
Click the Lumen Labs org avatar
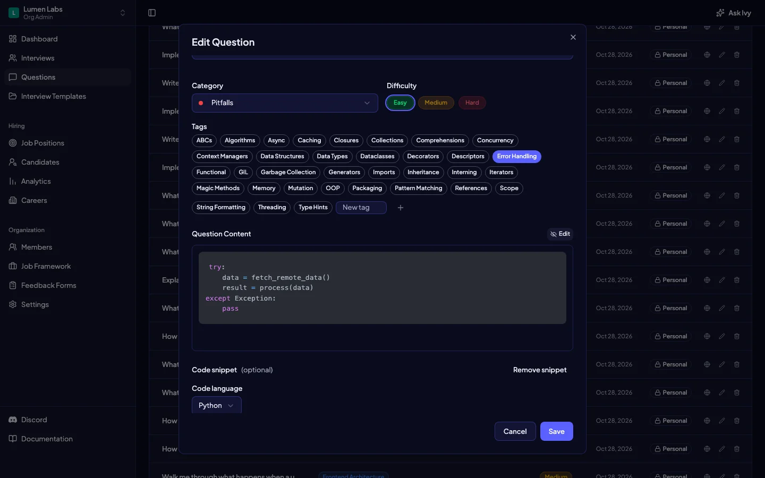14,13
